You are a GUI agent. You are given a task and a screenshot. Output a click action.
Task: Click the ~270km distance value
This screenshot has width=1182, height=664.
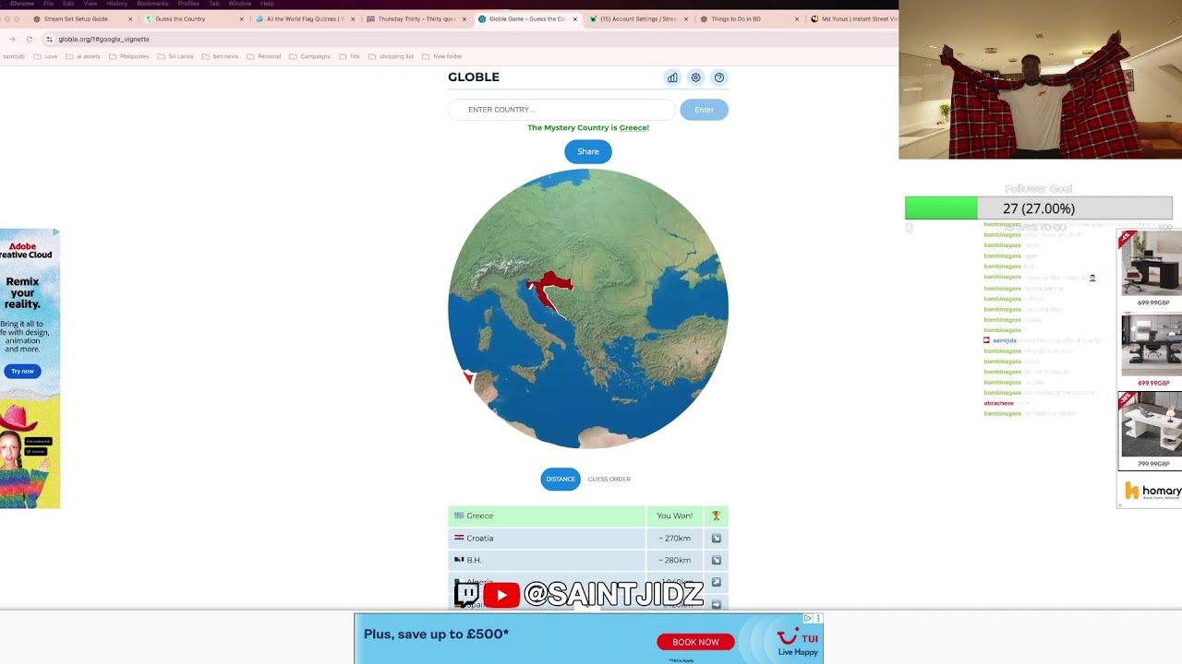coord(675,538)
